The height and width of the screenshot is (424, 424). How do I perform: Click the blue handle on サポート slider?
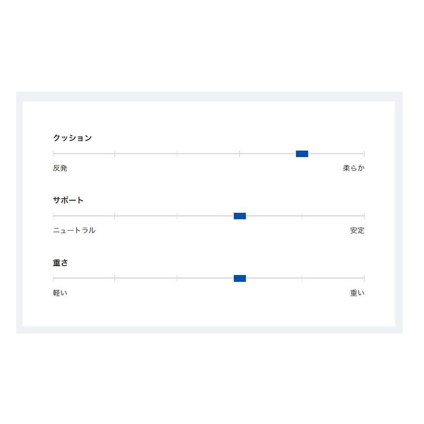240,216
